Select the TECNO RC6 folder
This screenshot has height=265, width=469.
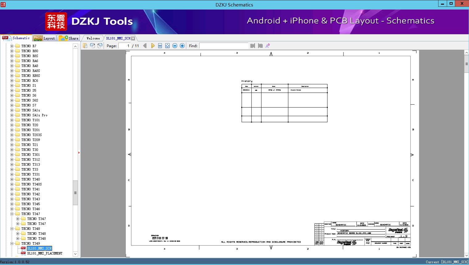[x=30, y=81]
